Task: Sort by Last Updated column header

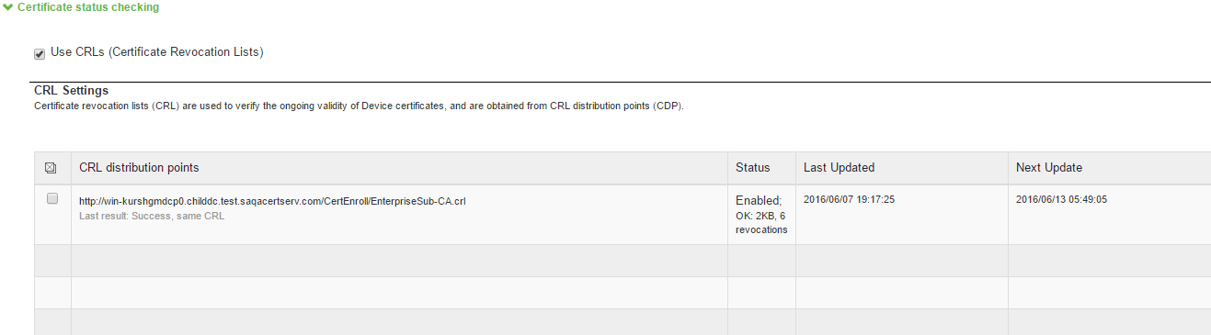Action: pyautogui.click(x=839, y=168)
